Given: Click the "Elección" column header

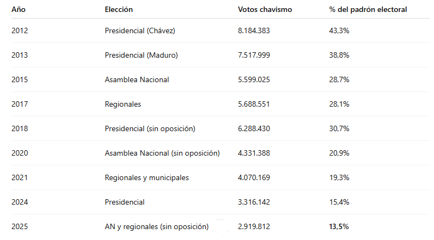Looking at the screenshot, I should (119, 10).
